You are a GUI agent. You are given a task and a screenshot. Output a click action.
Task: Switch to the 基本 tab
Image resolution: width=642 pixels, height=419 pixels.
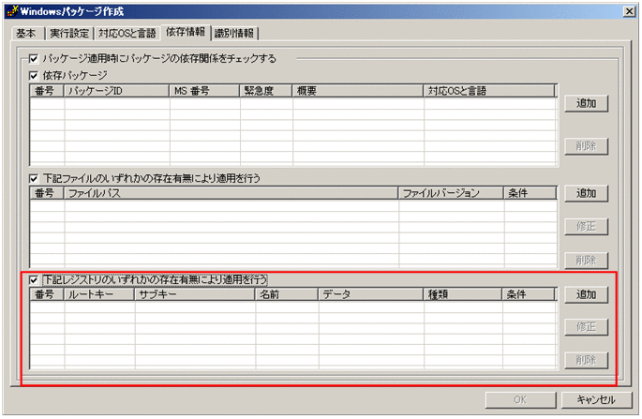(x=26, y=34)
